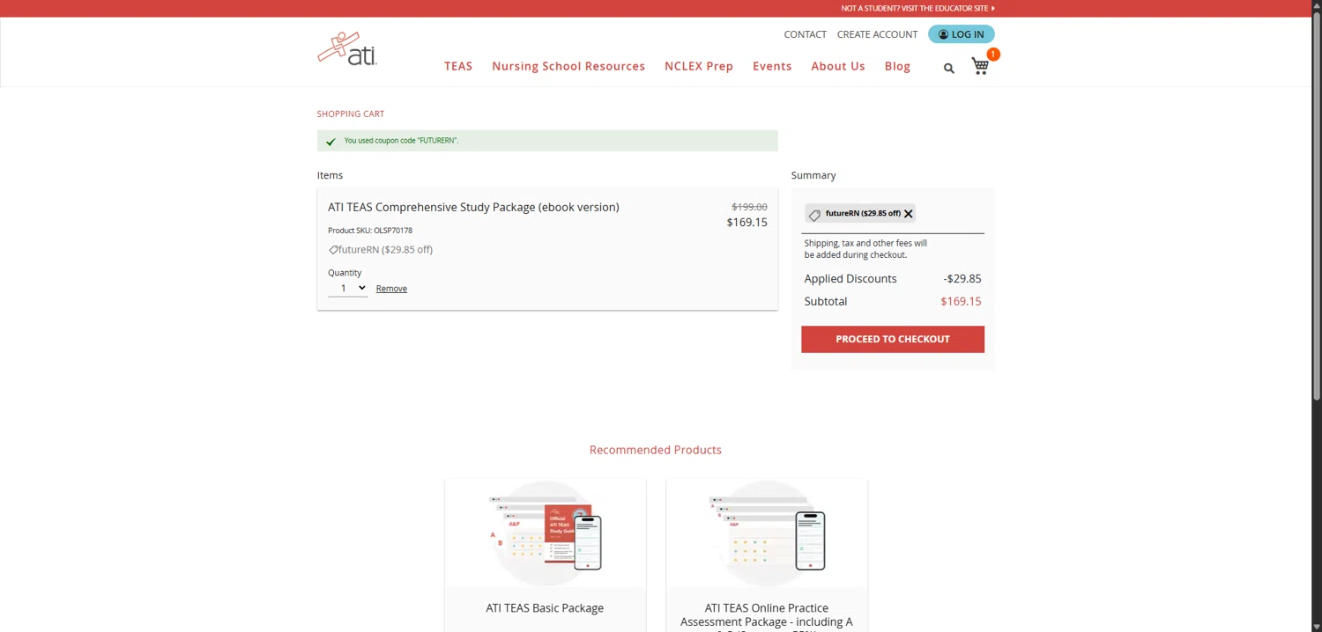This screenshot has height=632, width=1322.
Task: Open the Contact link
Action: coord(806,34)
